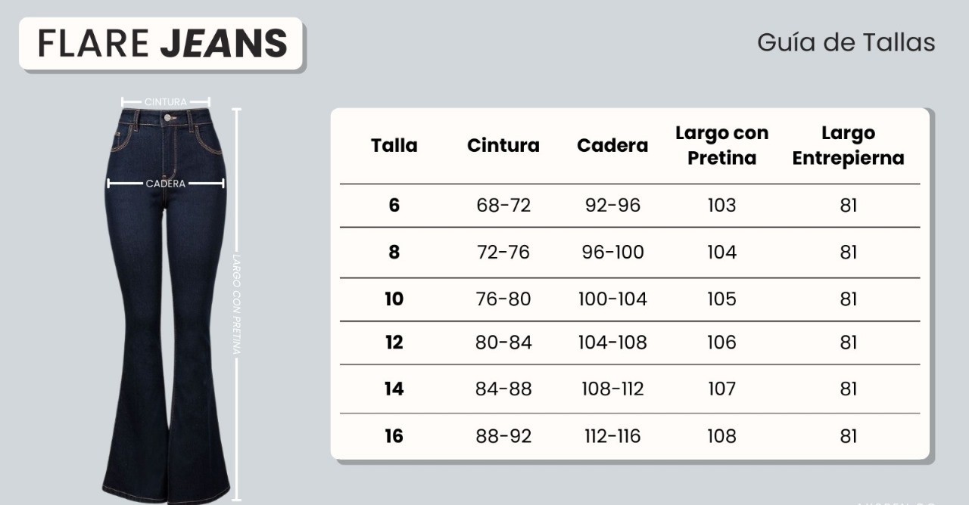The height and width of the screenshot is (505, 969).
Task: Click size 14 in the Talla column
Action: 394,389
